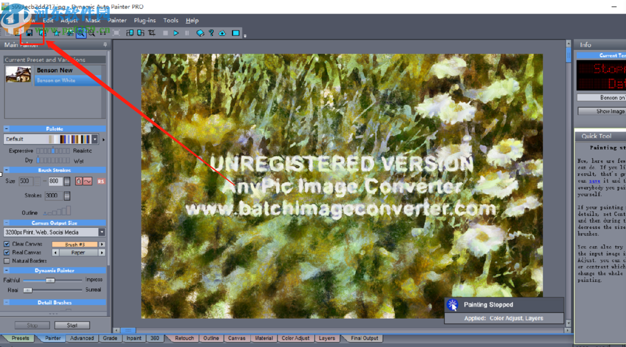Viewport: 626px width, 347px height.
Task: Click the Benson New preset thumbnail
Action: pos(18,74)
